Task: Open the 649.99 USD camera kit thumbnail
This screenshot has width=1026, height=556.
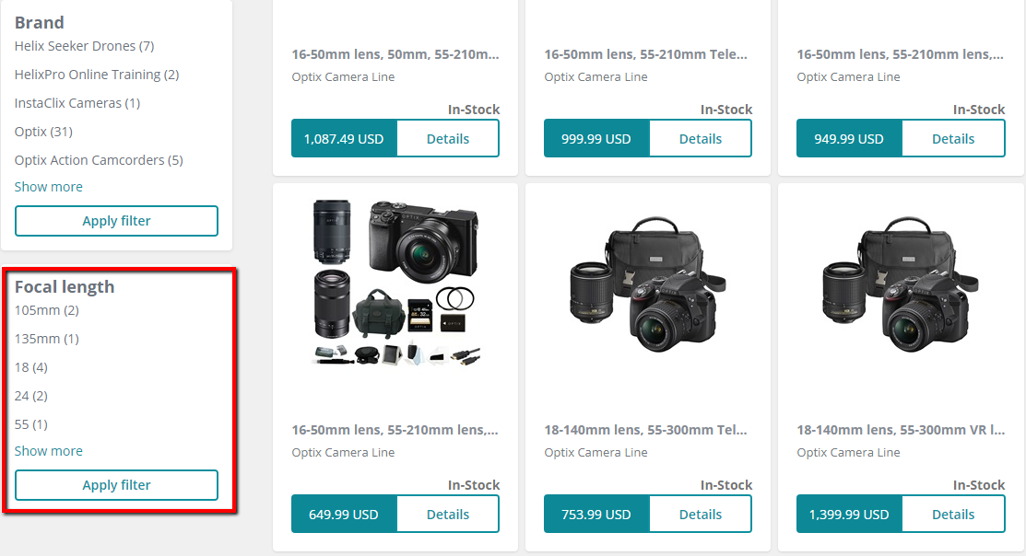Action: (395, 283)
